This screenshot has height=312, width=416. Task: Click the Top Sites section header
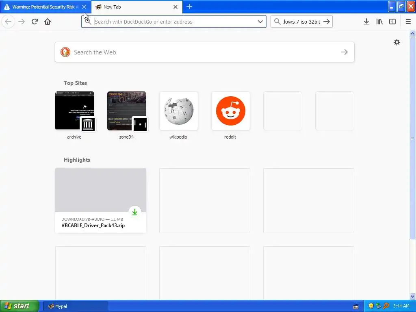(x=75, y=83)
